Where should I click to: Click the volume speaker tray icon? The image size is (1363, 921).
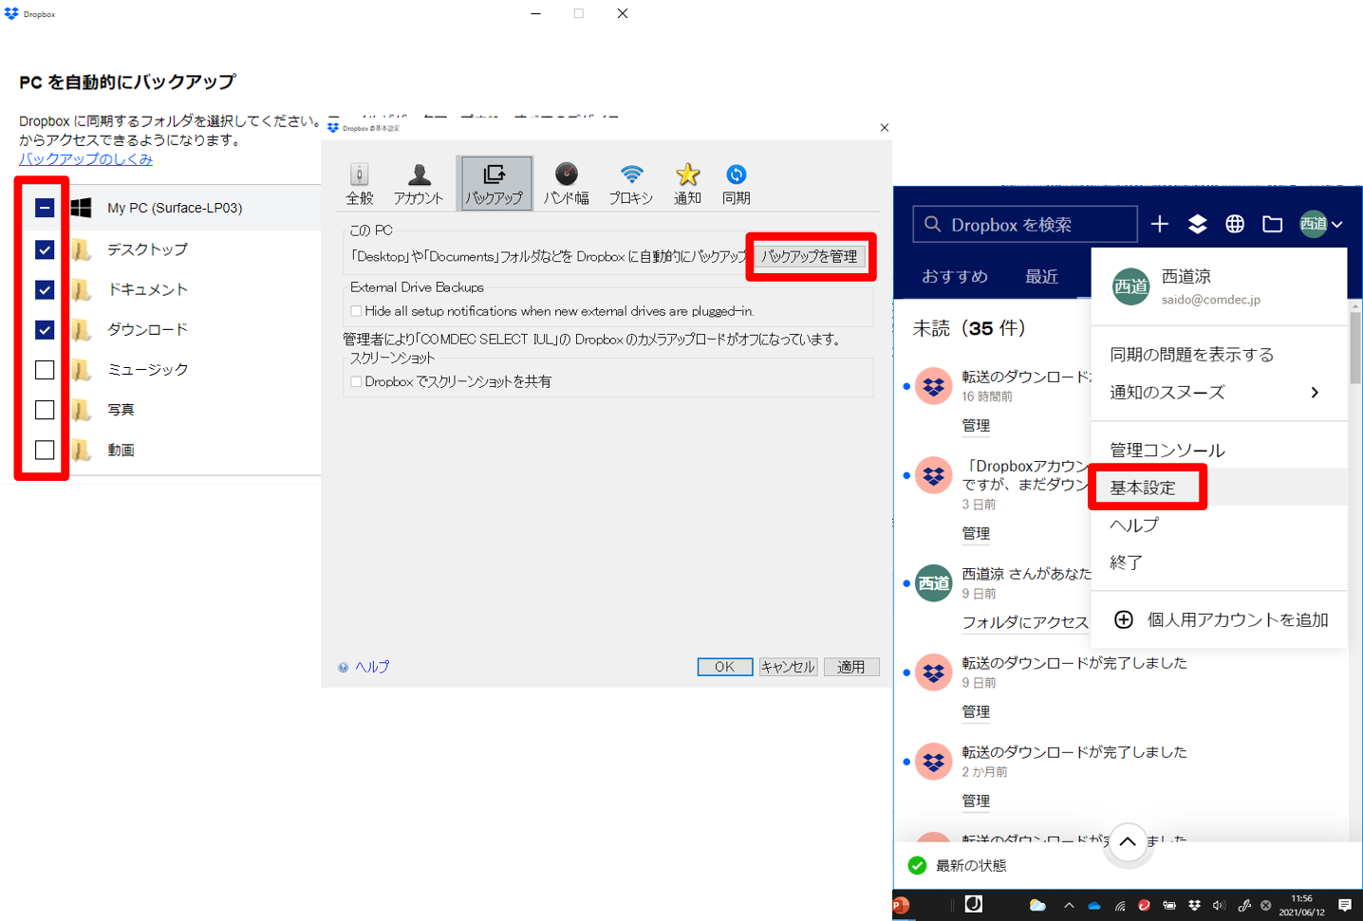[1219, 905]
